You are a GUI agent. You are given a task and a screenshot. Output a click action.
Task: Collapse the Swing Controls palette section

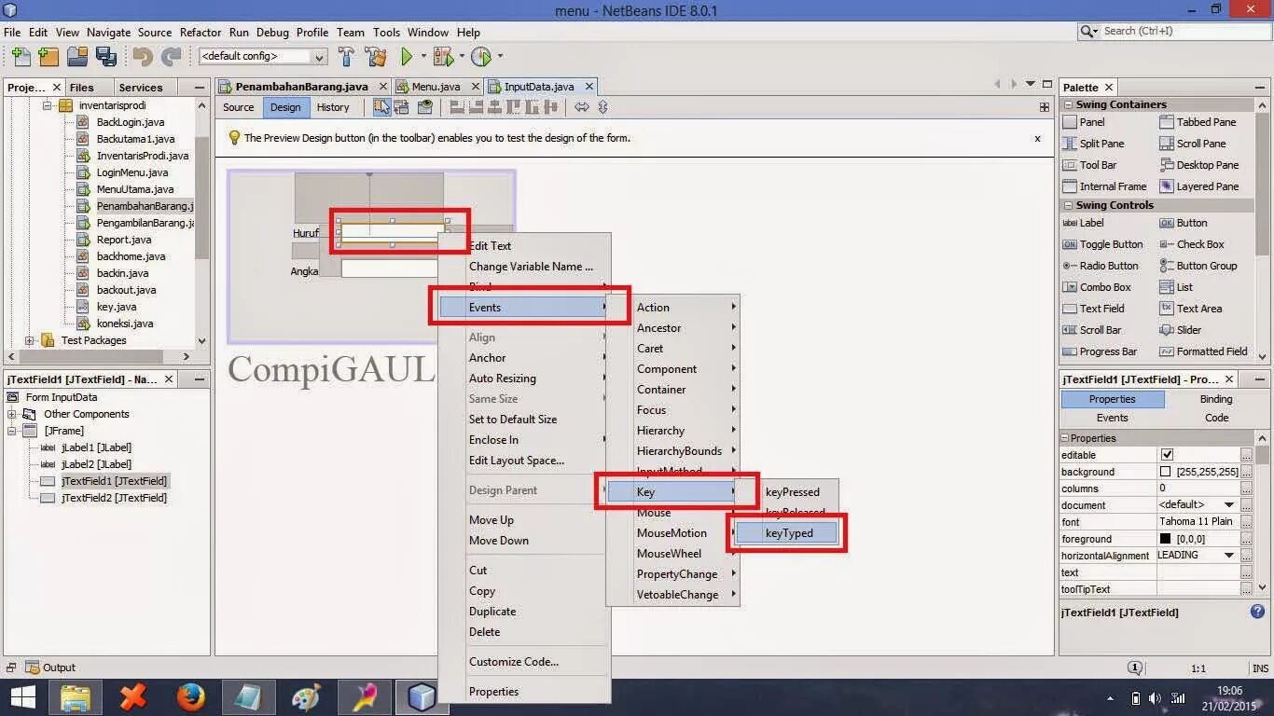(1069, 205)
